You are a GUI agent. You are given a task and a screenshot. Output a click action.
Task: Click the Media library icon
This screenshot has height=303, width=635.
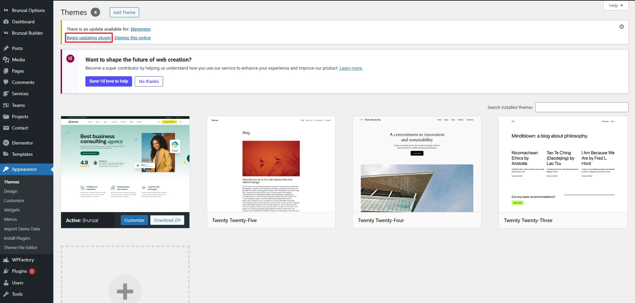pyautogui.click(x=6, y=60)
